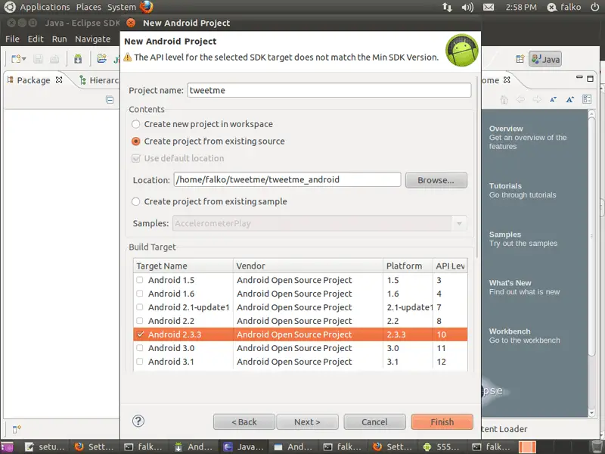The width and height of the screenshot is (605, 454).
Task: Click the Next button
Action: 307,421
